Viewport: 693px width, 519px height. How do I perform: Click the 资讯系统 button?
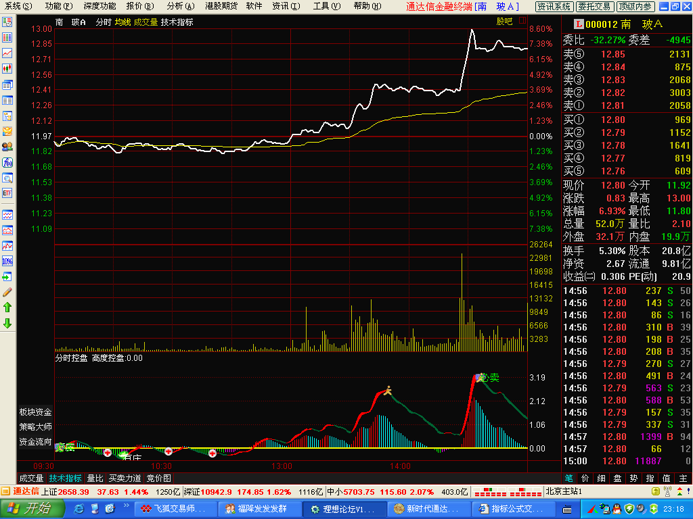point(554,7)
